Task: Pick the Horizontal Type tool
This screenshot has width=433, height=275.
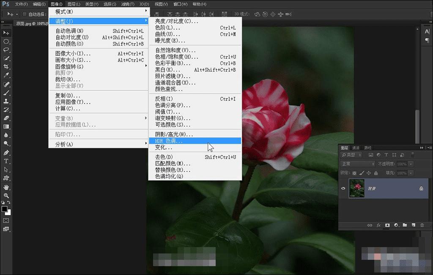Action: pos(6,161)
